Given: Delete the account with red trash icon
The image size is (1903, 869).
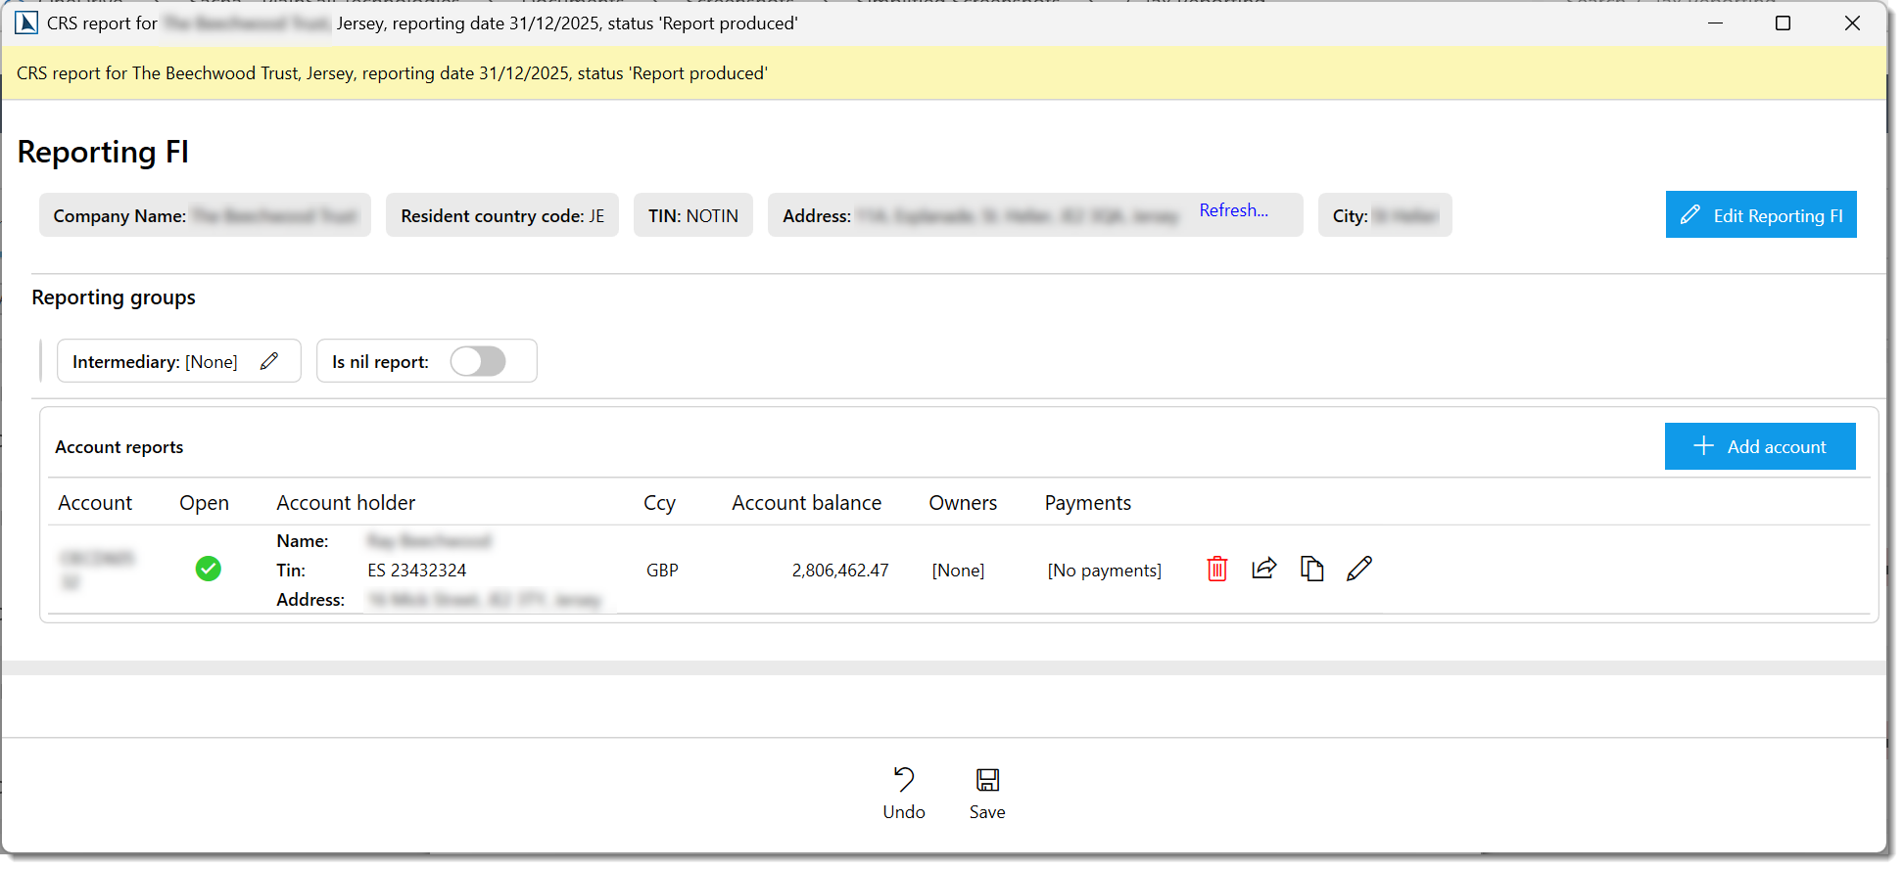Looking at the screenshot, I should point(1216,569).
